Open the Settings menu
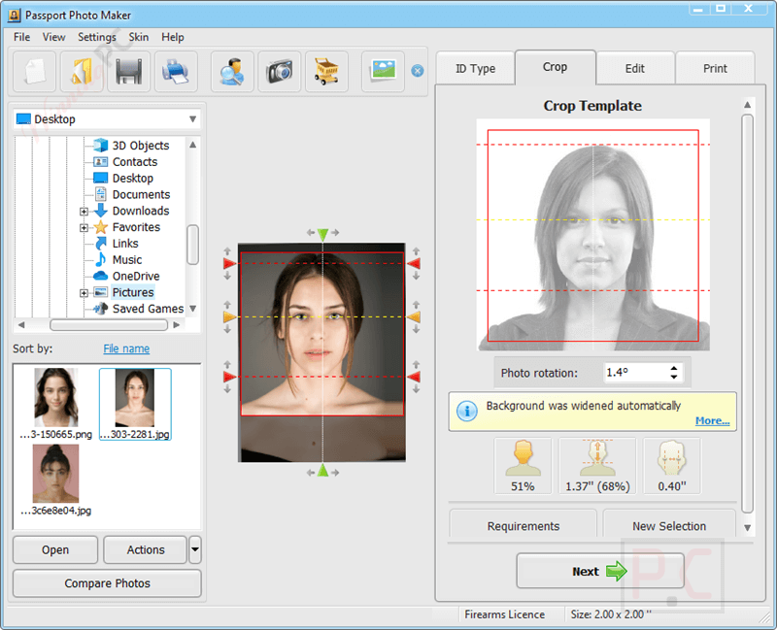This screenshot has height=630, width=777. click(x=96, y=37)
